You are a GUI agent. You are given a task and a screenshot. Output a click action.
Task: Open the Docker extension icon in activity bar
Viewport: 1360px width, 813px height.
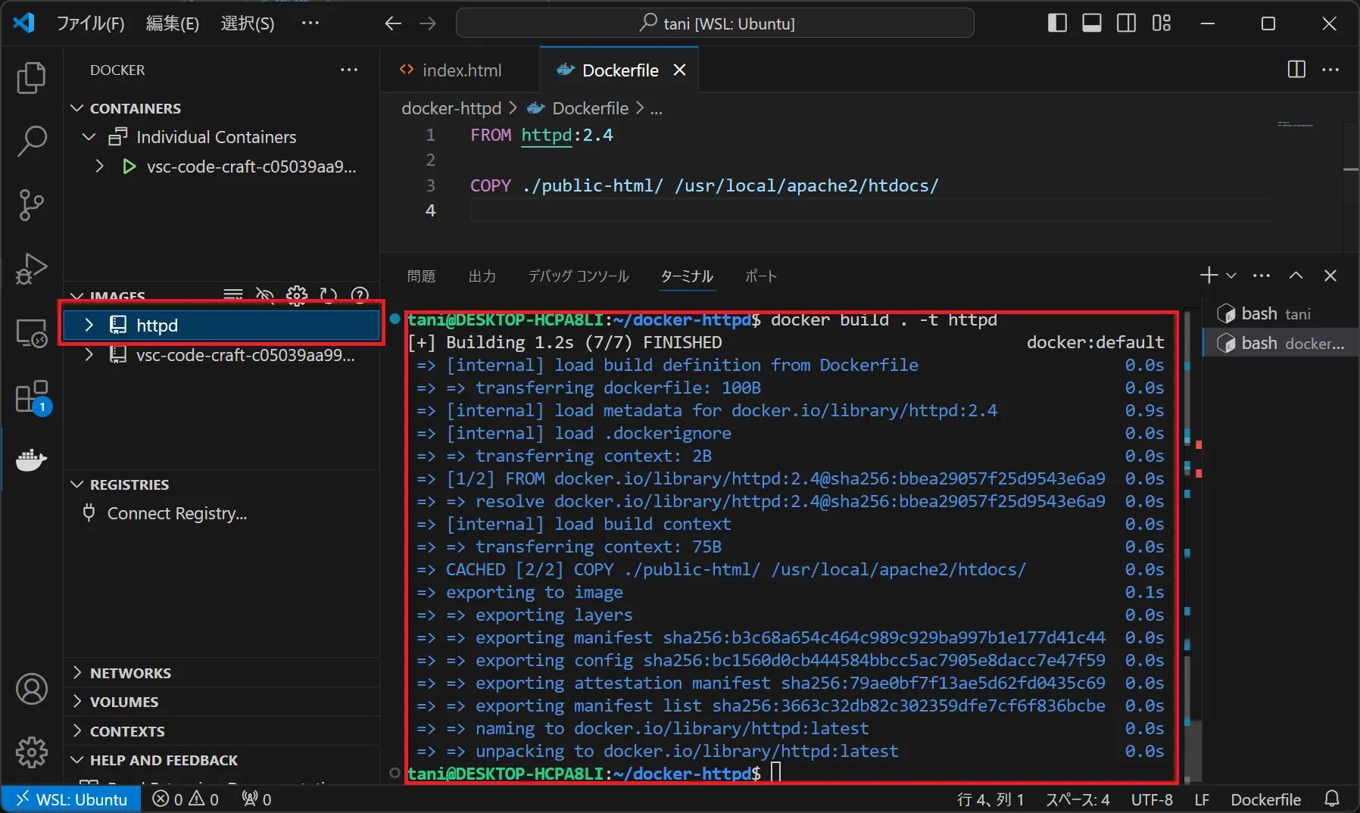31,460
